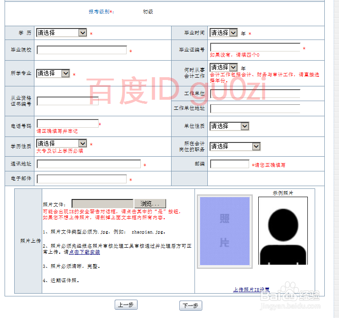
Task: Open the 毕业时间 year dropdown
Action: pyautogui.click(x=223, y=33)
